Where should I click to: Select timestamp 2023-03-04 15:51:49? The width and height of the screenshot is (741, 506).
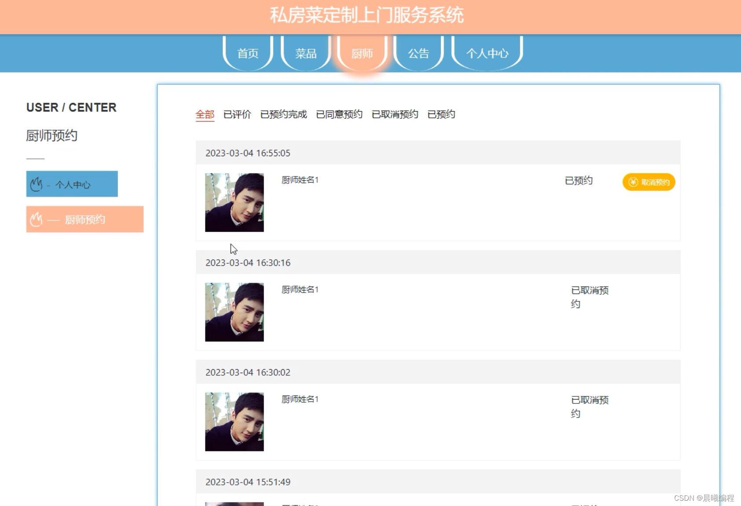(248, 482)
